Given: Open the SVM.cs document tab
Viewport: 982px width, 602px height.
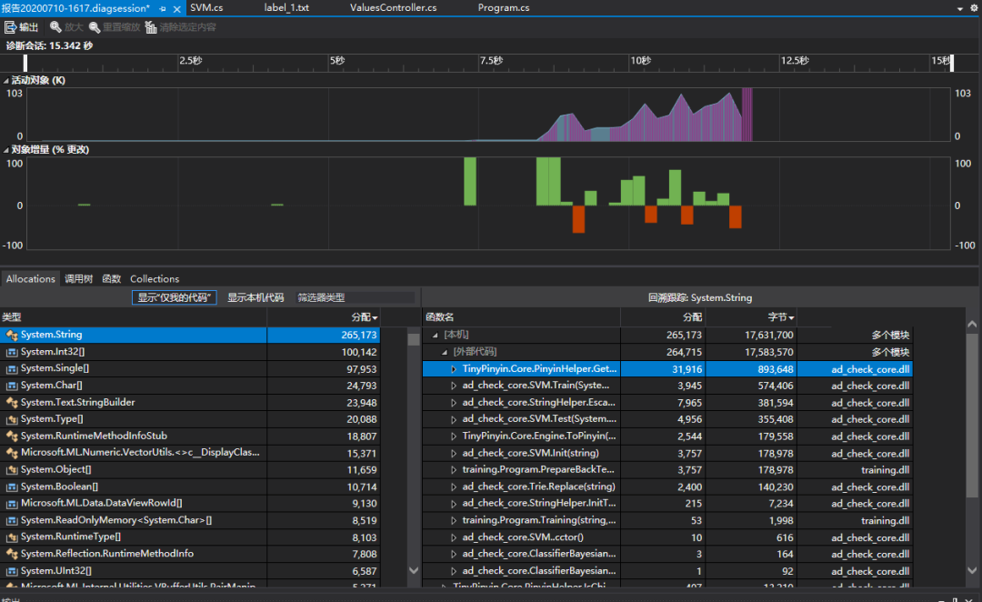Looking at the screenshot, I should coord(206,8).
